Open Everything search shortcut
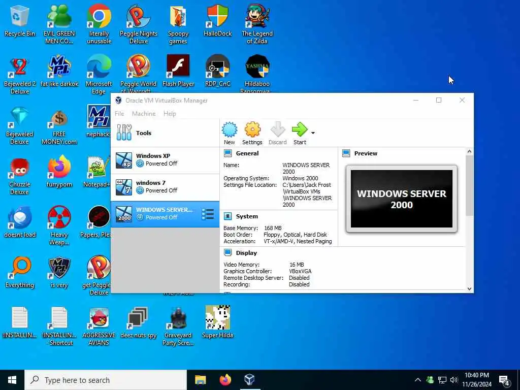Viewport: 520px width, 390px height. (x=20, y=273)
